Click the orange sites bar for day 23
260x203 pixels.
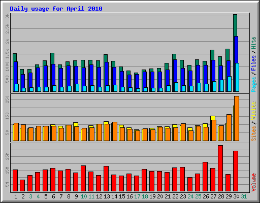[x=183, y=132]
